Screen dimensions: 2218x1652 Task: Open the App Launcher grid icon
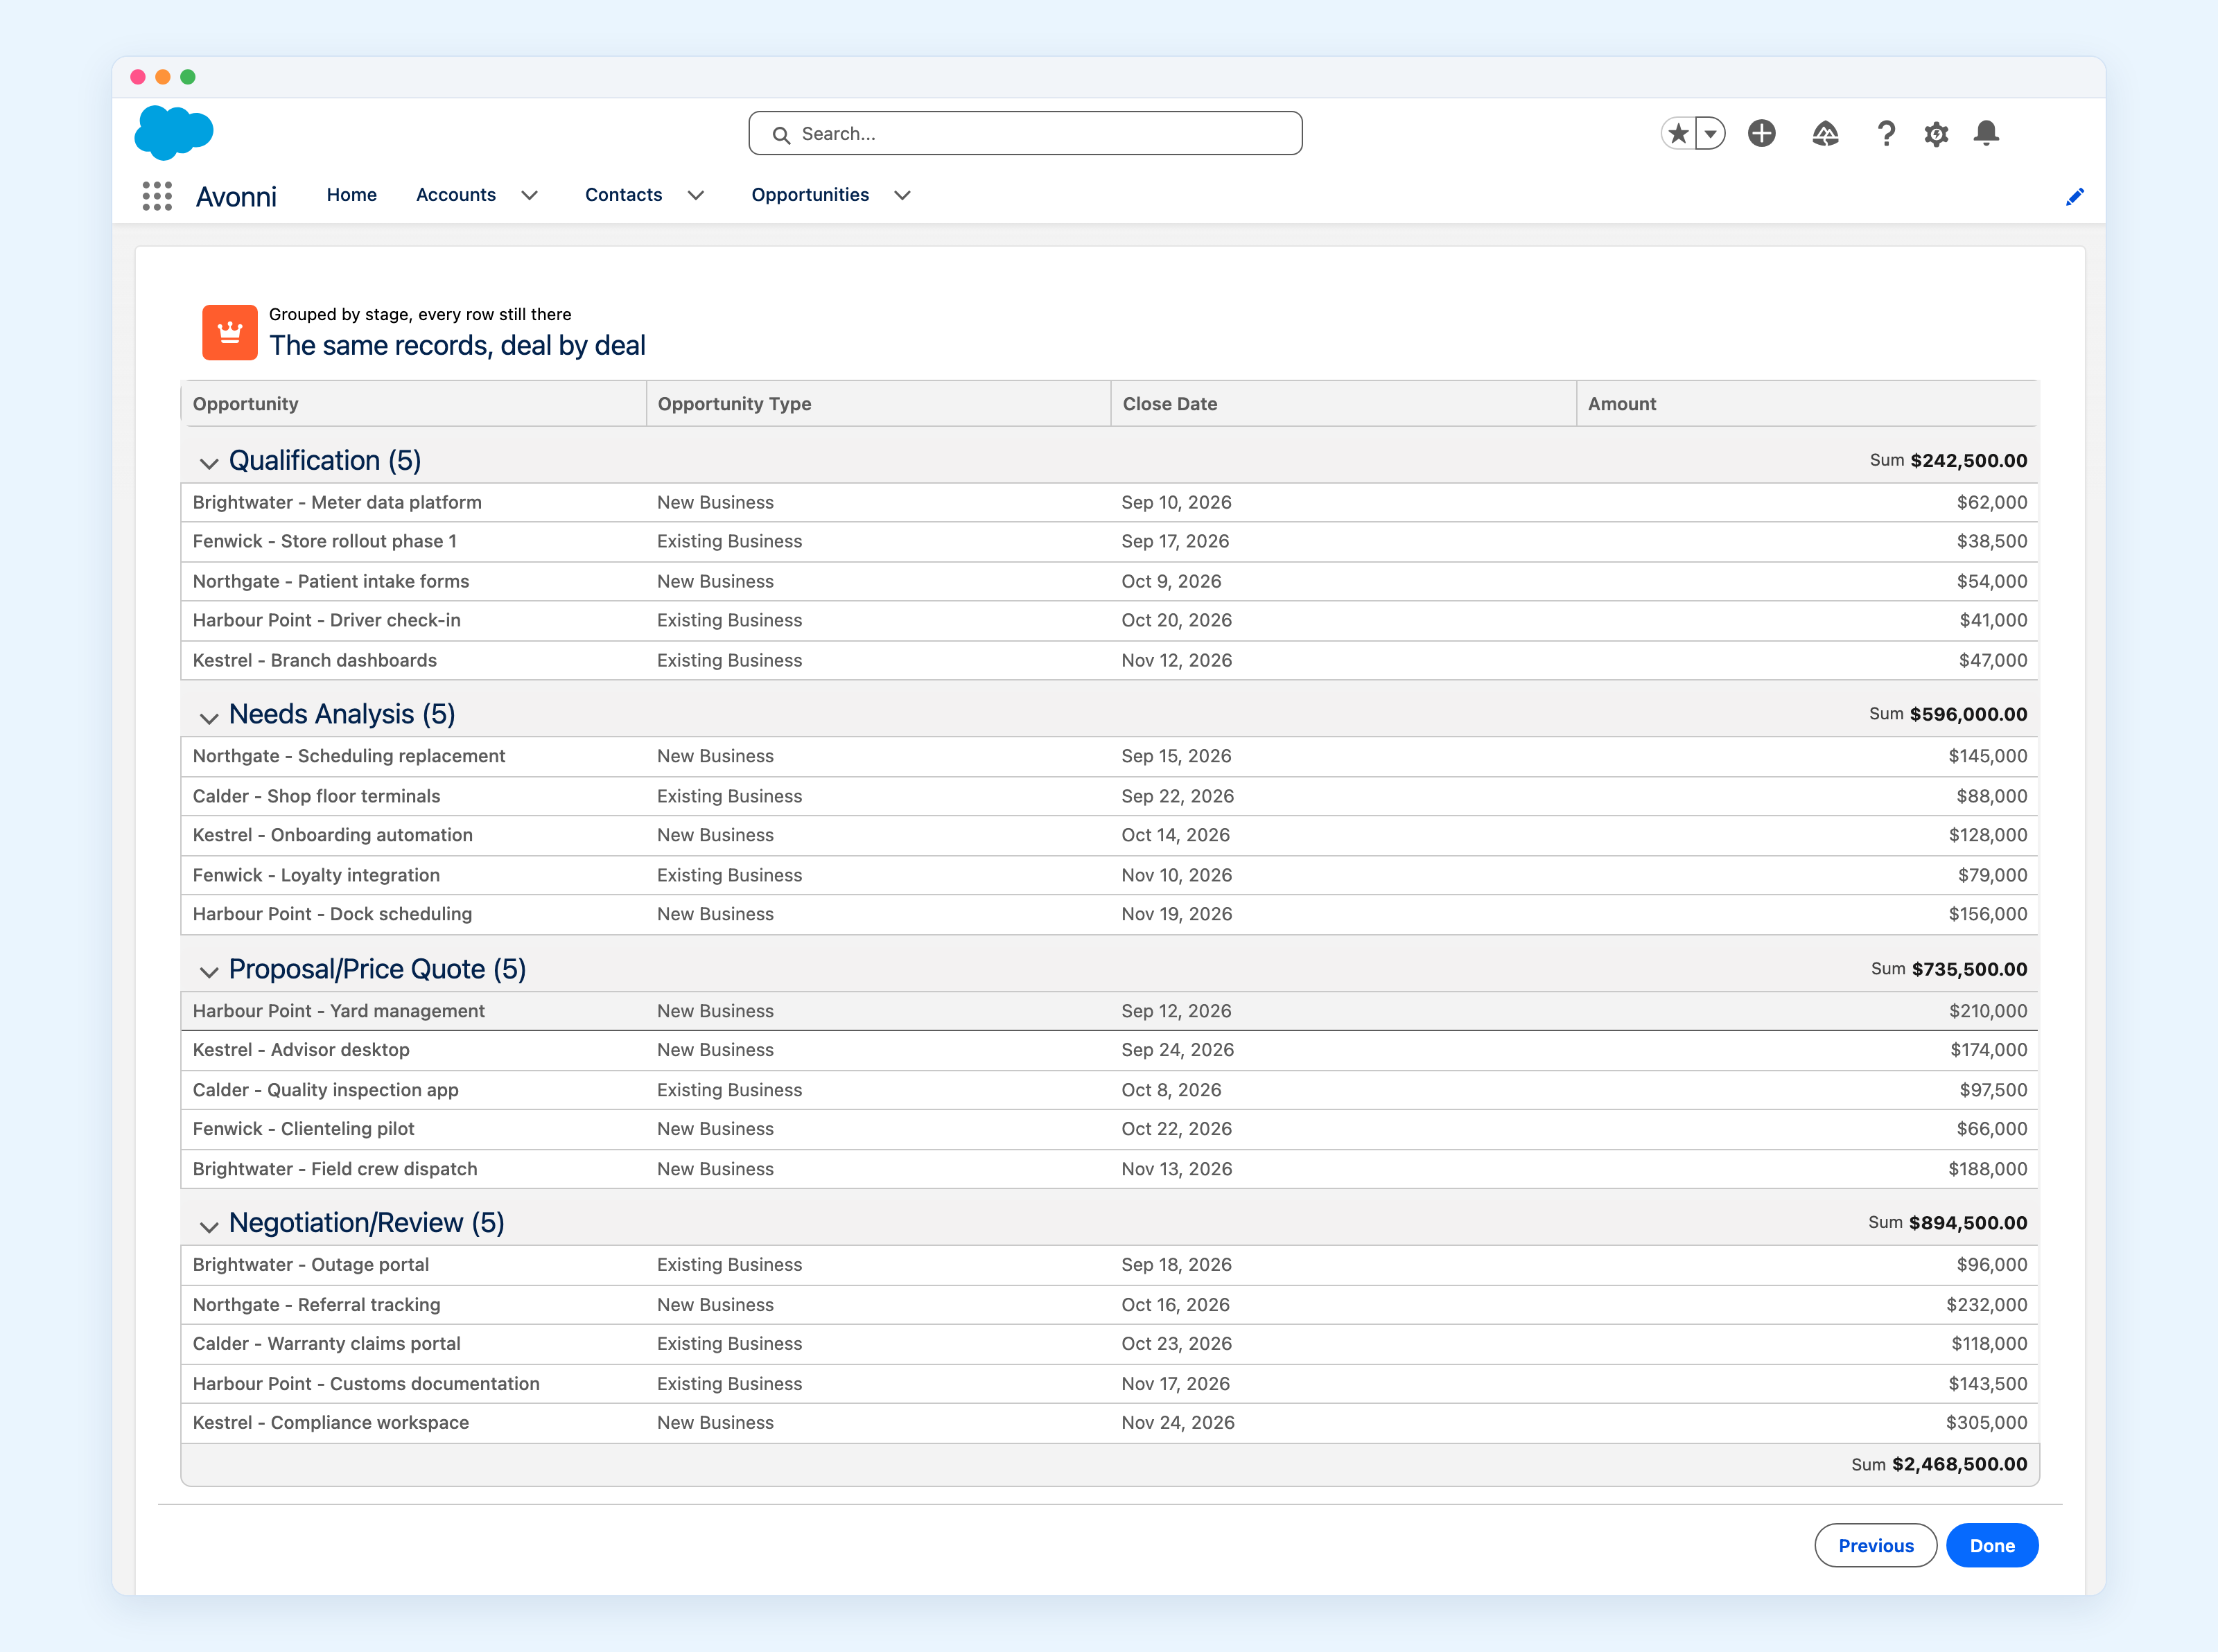tap(157, 196)
